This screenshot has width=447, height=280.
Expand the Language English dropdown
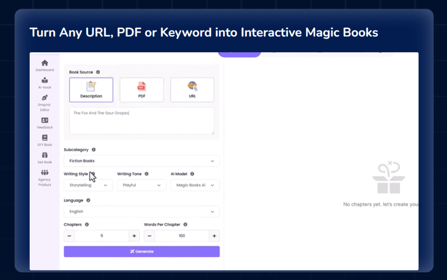[x=141, y=212]
